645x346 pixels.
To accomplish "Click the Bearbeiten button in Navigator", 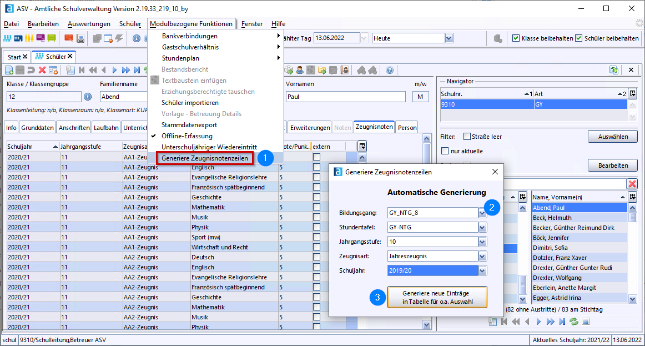I will coord(613,166).
